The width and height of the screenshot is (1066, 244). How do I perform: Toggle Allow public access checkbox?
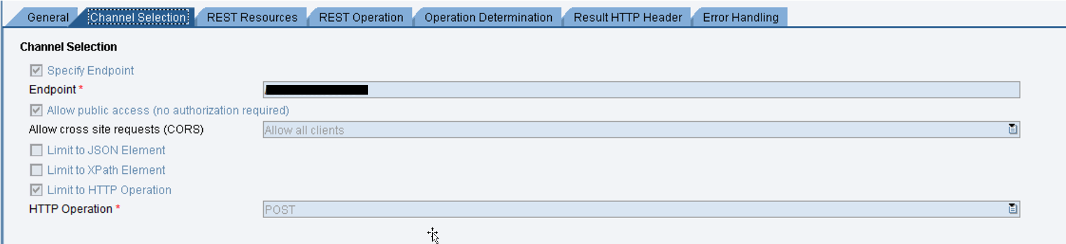click(36, 111)
